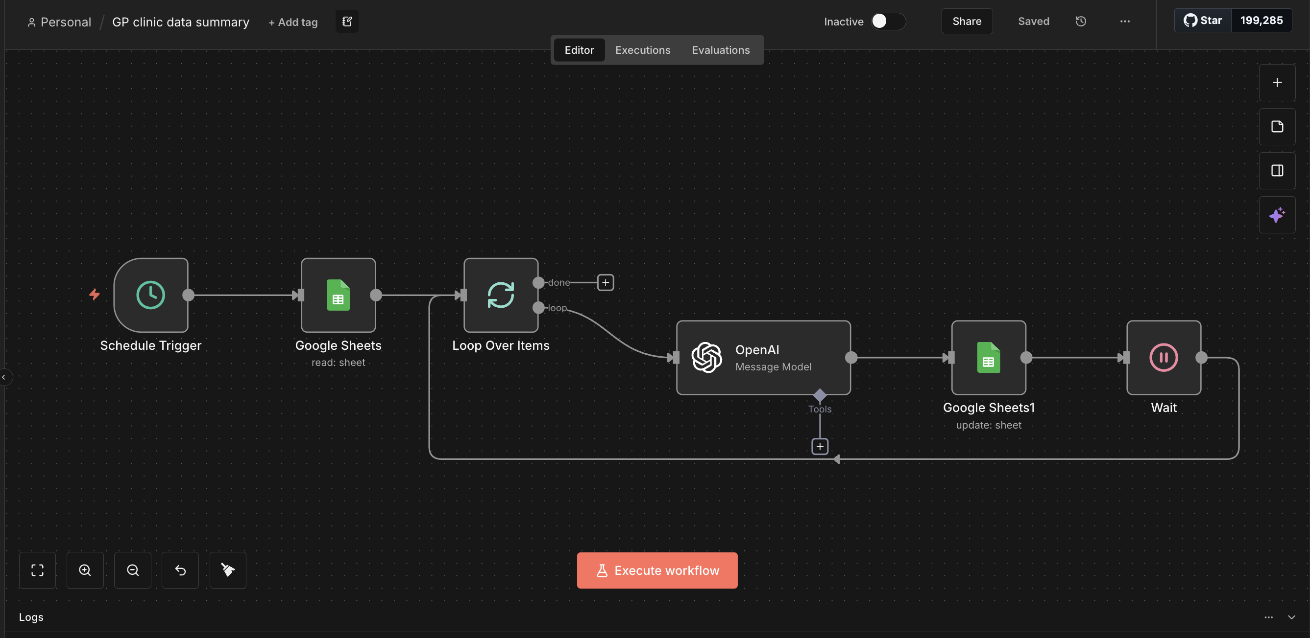Image resolution: width=1310 pixels, height=638 pixels.
Task: Toggle workflow from Inactive to active
Action: pos(888,22)
